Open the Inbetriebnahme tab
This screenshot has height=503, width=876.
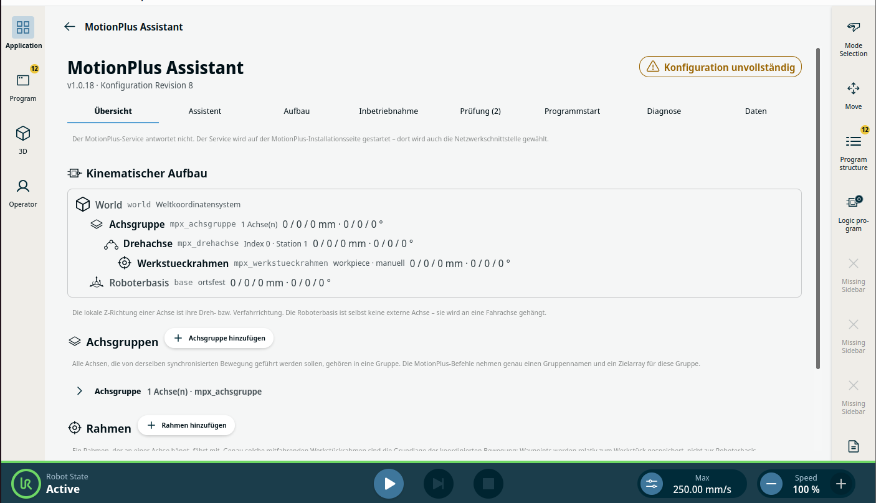[389, 111]
